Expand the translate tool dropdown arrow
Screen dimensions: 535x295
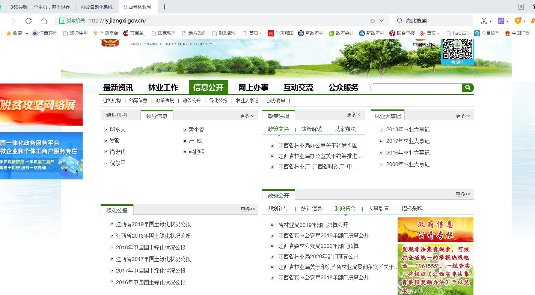tap(507, 21)
